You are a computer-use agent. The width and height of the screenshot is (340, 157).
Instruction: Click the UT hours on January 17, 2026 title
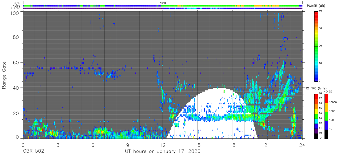[x=162, y=151]
